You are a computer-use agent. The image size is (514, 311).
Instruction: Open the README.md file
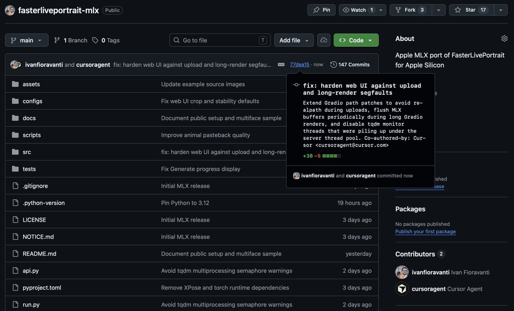[39, 254]
